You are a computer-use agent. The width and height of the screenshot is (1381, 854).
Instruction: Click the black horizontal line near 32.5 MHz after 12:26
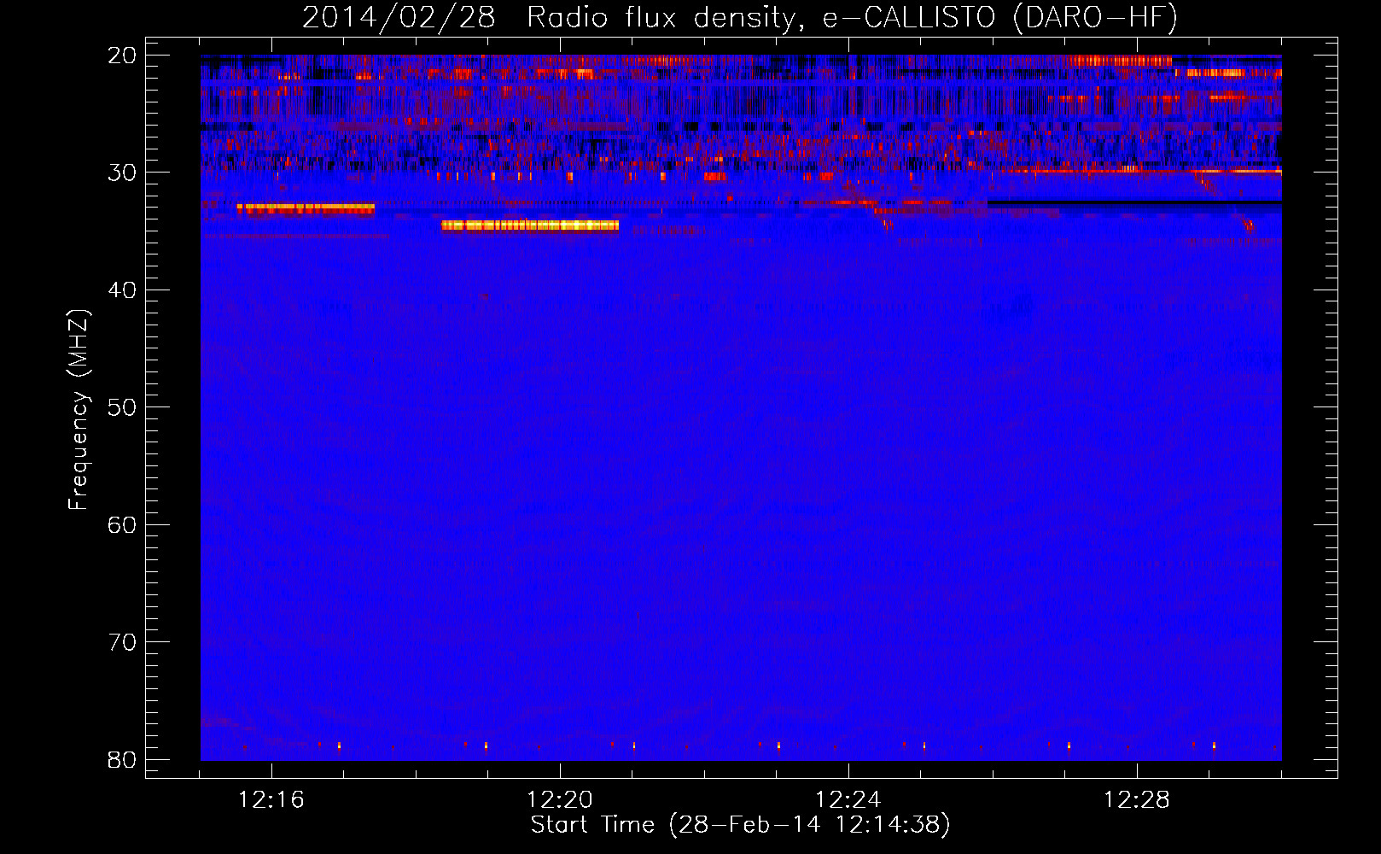tap(1134, 202)
